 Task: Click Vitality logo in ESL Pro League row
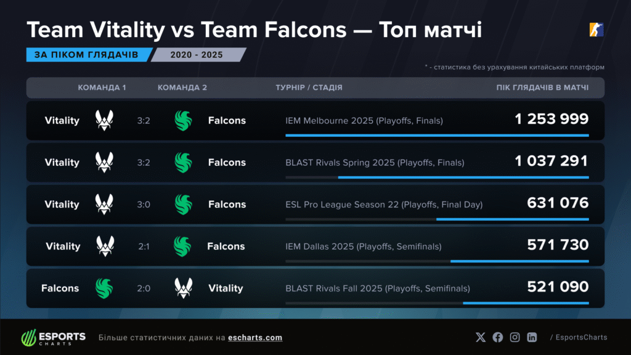pos(104,205)
